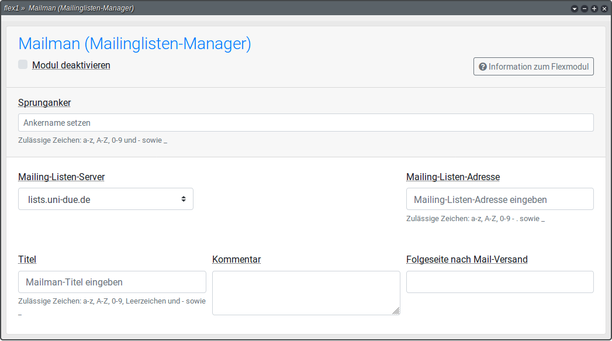Open the Mailing-Listen-Server dropdown

coord(105,199)
